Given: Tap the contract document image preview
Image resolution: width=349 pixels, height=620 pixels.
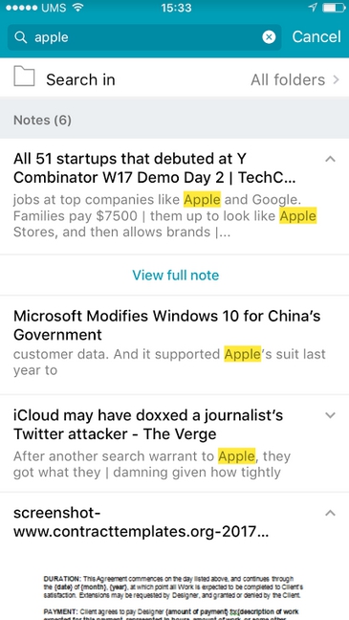Looking at the screenshot, I should (x=174, y=597).
